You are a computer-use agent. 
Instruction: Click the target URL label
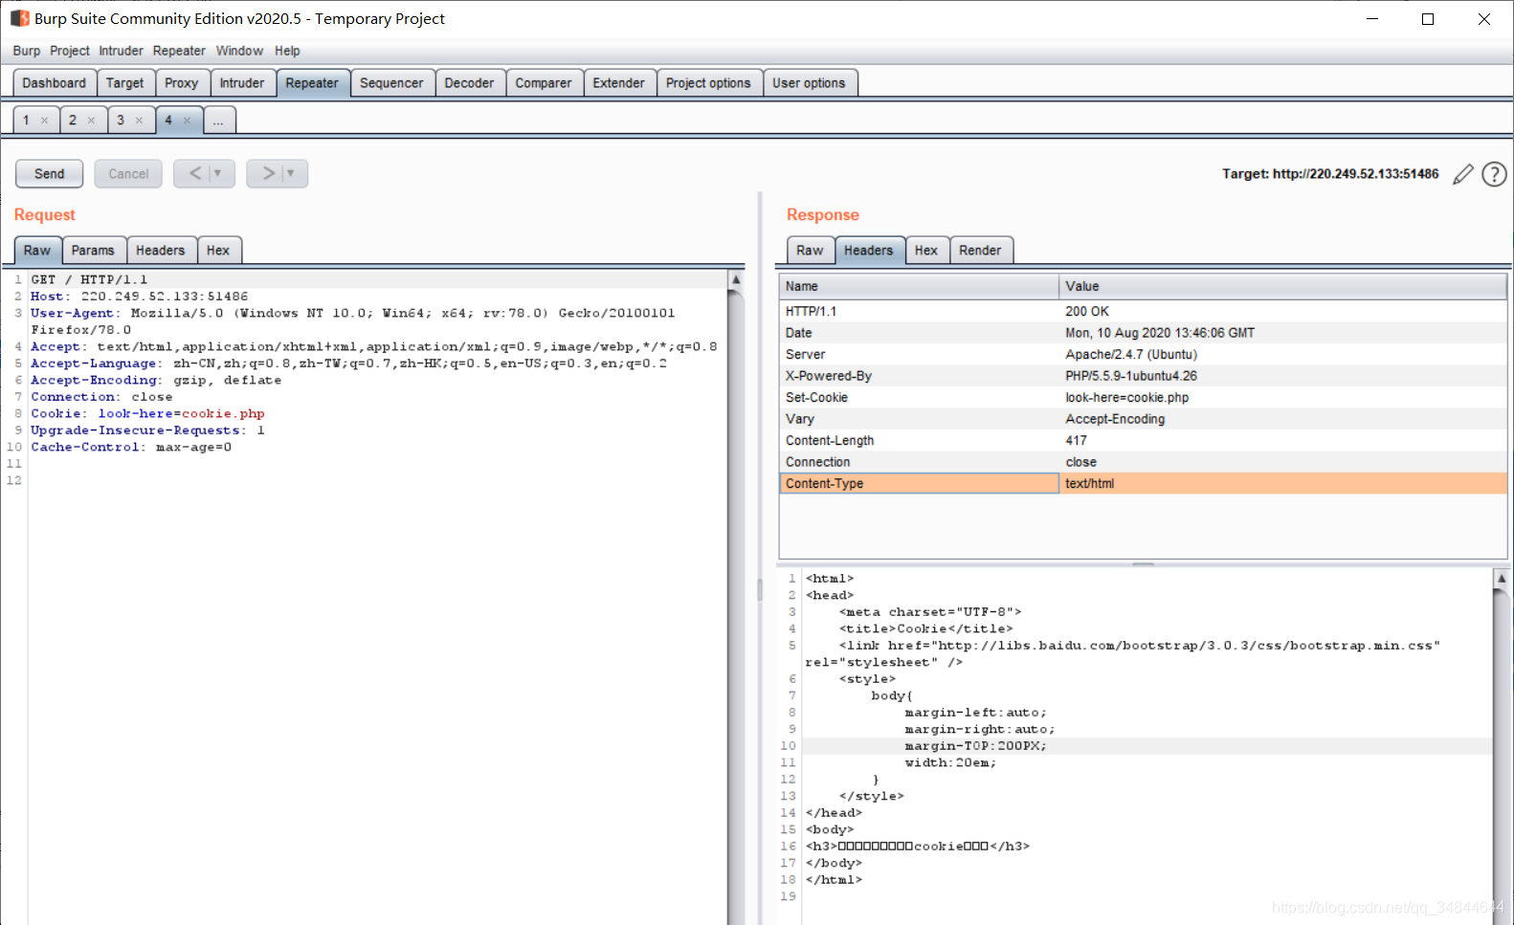coord(1330,174)
